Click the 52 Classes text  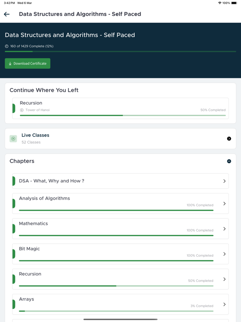click(31, 142)
